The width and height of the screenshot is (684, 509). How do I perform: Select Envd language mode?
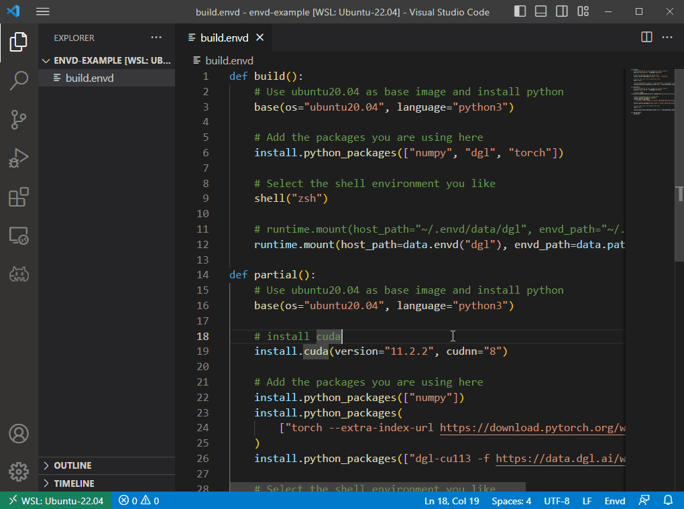(x=615, y=501)
